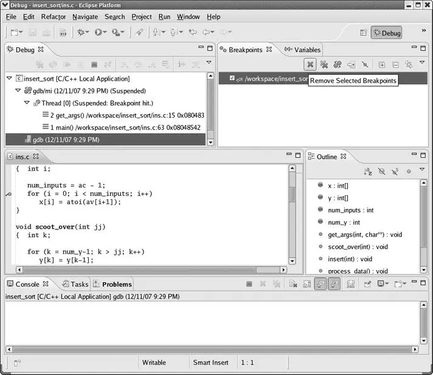Sort Outline entries alphabetically

pos(367,172)
